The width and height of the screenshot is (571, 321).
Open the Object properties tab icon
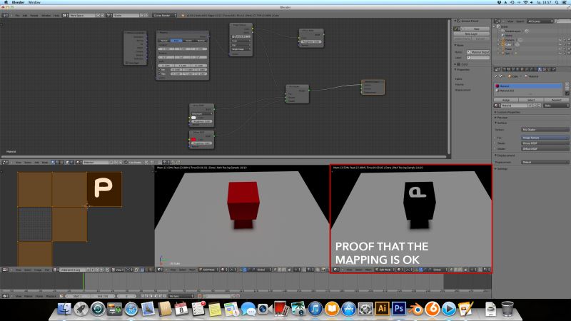pyautogui.click(x=522, y=69)
